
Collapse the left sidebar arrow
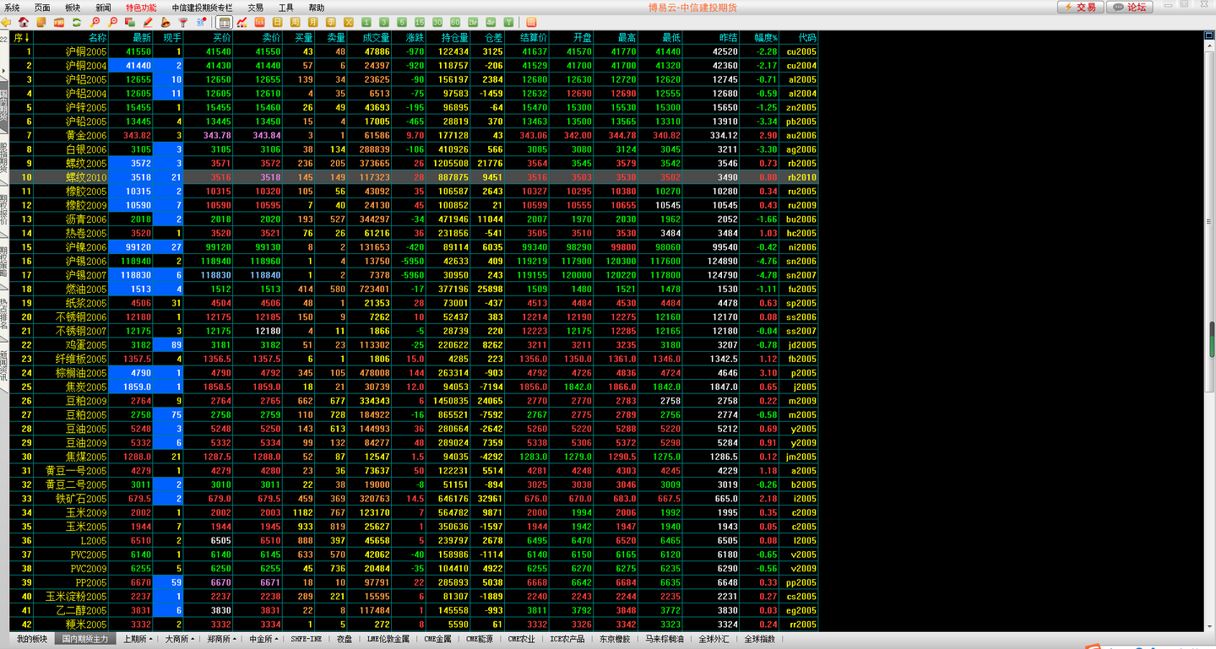[4, 70]
